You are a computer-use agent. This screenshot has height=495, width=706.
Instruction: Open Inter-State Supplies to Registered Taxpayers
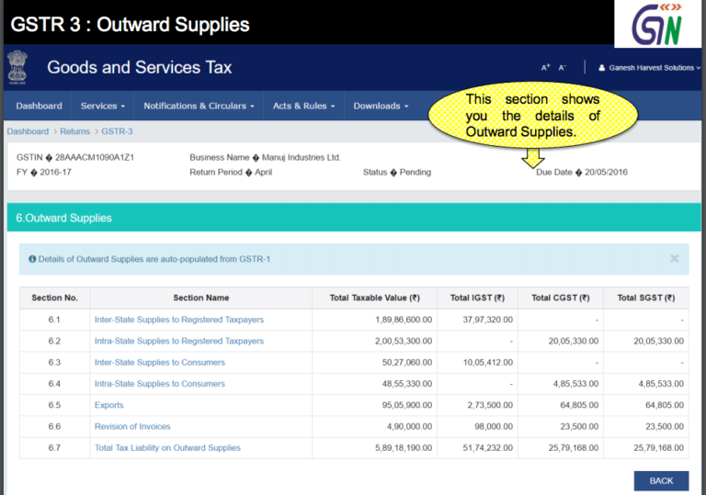(178, 320)
